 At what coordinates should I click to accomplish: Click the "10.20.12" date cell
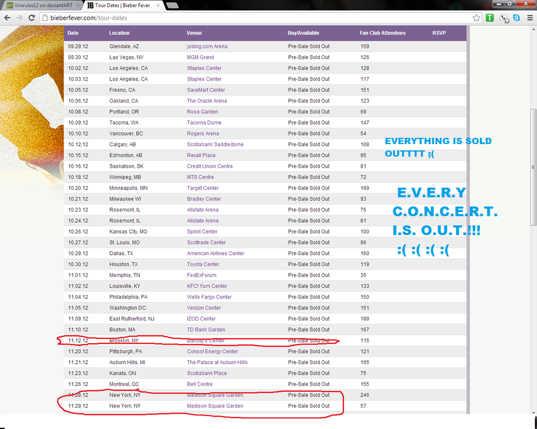coord(78,188)
